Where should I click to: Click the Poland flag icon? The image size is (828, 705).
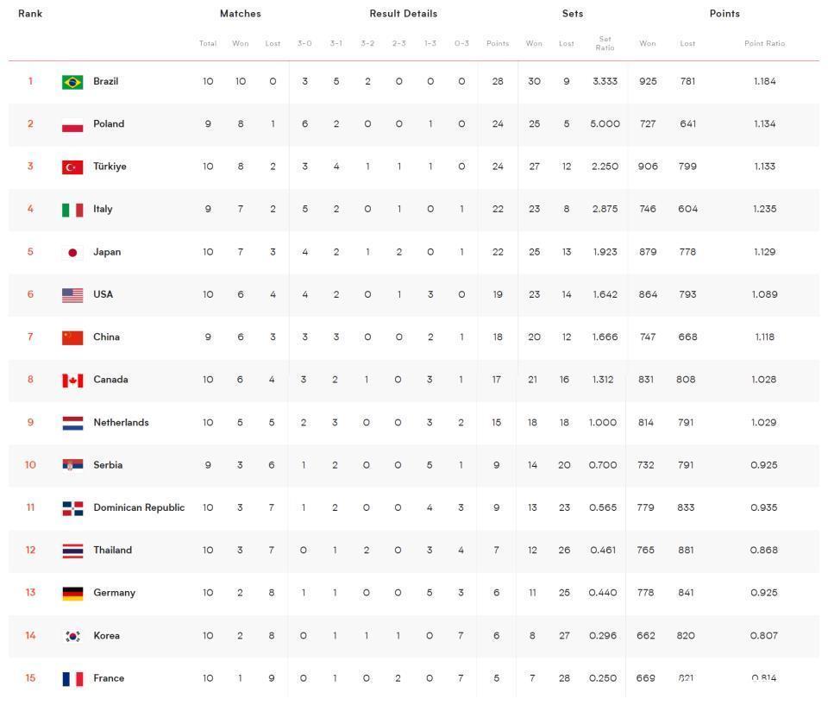72,124
